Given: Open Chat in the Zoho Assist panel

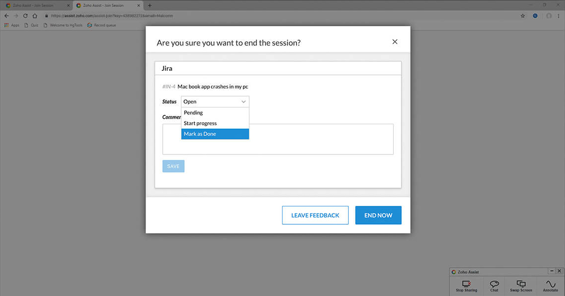Looking at the screenshot, I should pyautogui.click(x=494, y=284).
